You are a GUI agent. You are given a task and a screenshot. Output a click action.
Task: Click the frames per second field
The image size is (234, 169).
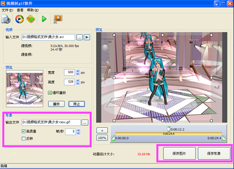click(x=71, y=132)
